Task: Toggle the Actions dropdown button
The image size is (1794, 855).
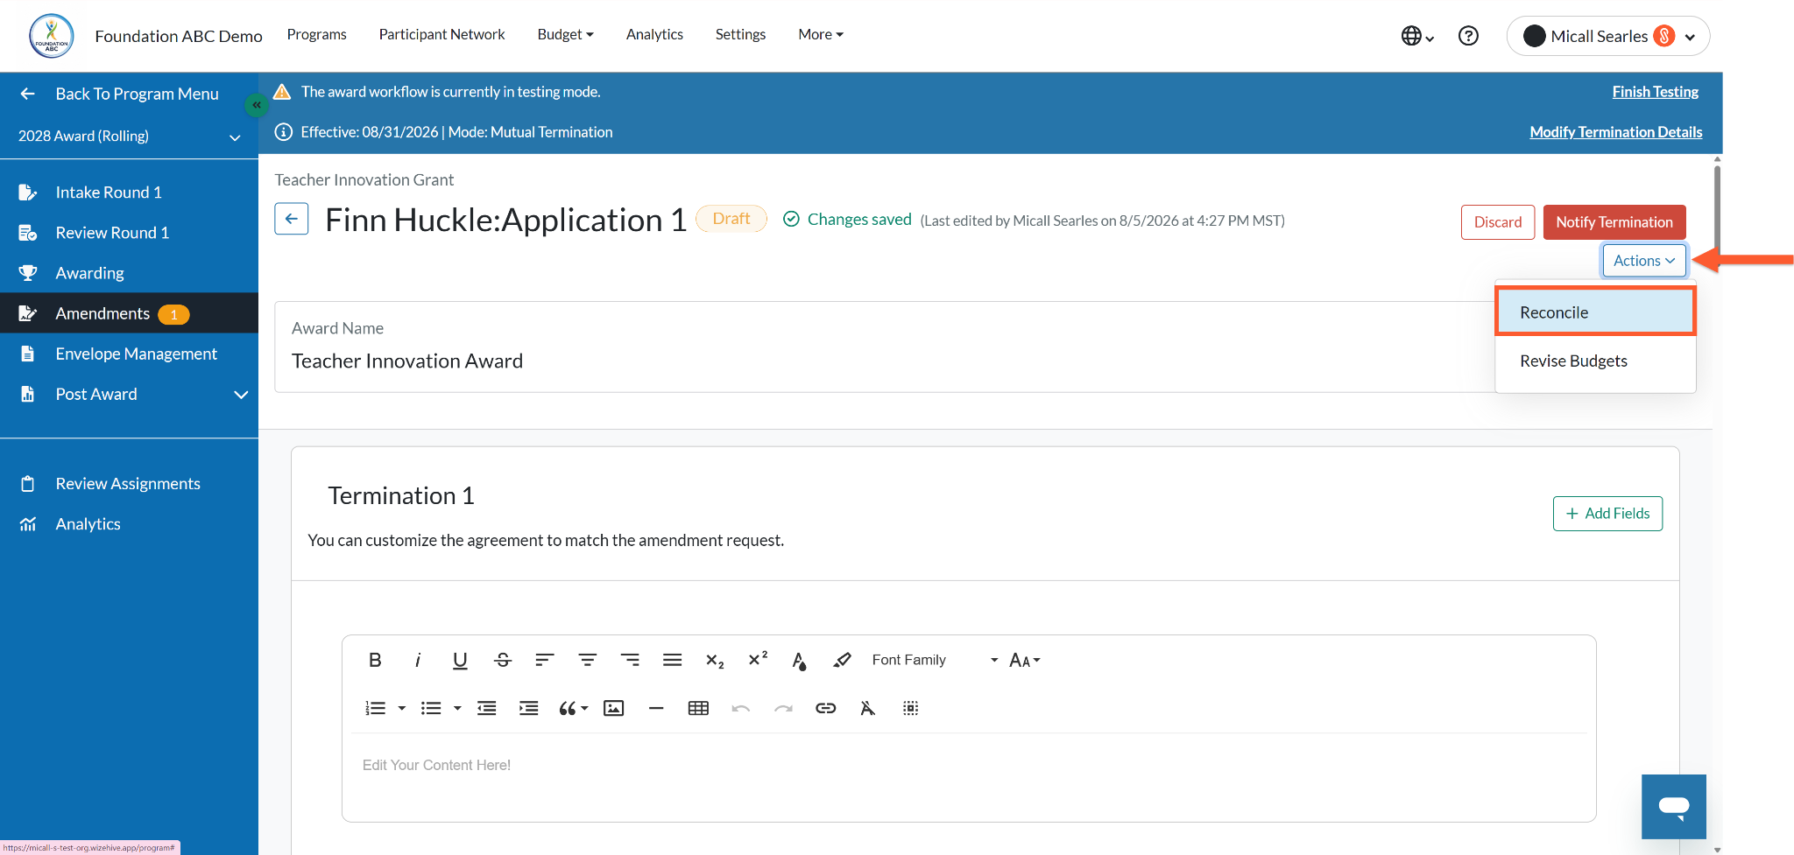Action: click(x=1644, y=261)
